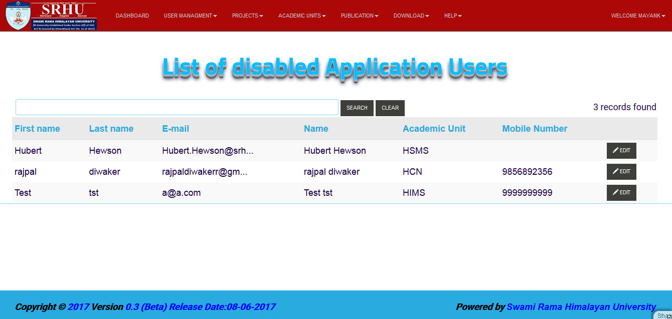Select the a@a.com email cell
672x319 pixels.
182,193
